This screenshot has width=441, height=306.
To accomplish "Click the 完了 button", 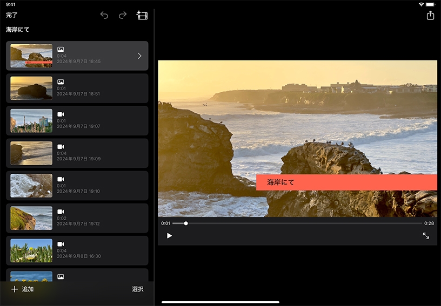I will coord(12,15).
